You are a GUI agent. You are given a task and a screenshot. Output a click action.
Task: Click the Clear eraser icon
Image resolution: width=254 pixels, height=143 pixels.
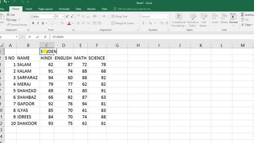[x=242, y=25]
